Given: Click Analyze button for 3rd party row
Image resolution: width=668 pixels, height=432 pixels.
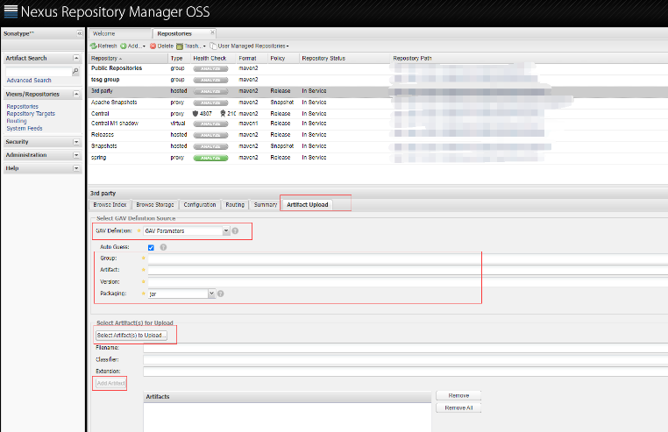Looking at the screenshot, I should [x=210, y=91].
